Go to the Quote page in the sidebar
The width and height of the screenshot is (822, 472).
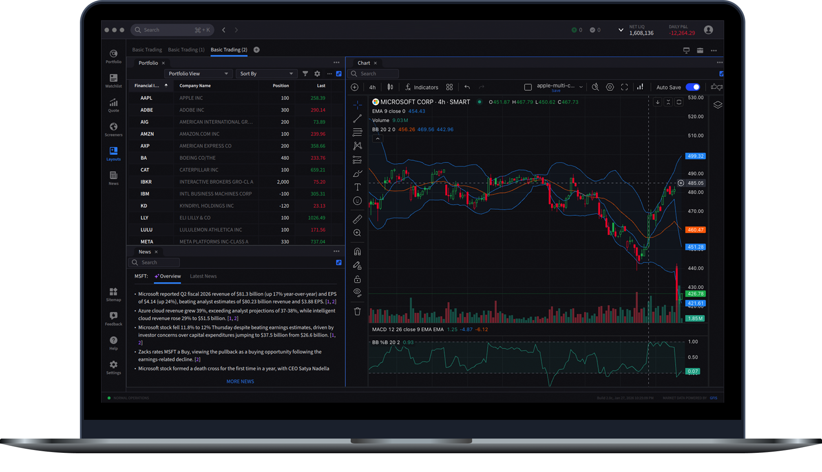113,105
